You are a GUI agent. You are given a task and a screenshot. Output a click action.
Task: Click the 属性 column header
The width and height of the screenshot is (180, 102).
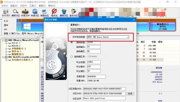pyautogui.click(x=160, y=42)
